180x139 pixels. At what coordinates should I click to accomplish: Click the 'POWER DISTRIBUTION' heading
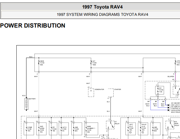[33, 26]
